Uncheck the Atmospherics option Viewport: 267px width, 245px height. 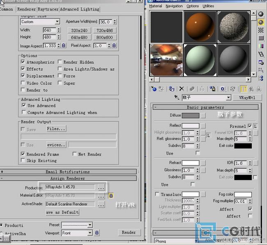tap(23, 61)
